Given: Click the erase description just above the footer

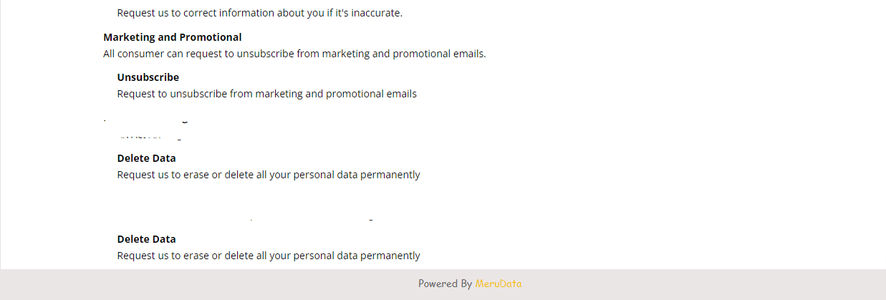Looking at the screenshot, I should pyautogui.click(x=269, y=256).
